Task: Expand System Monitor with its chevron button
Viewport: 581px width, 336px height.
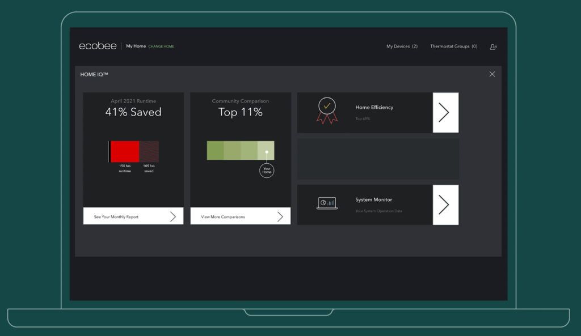Action: (x=445, y=205)
